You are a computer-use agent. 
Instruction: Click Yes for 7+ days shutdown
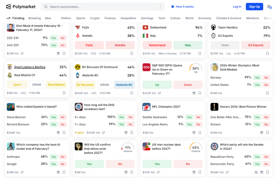122,124
